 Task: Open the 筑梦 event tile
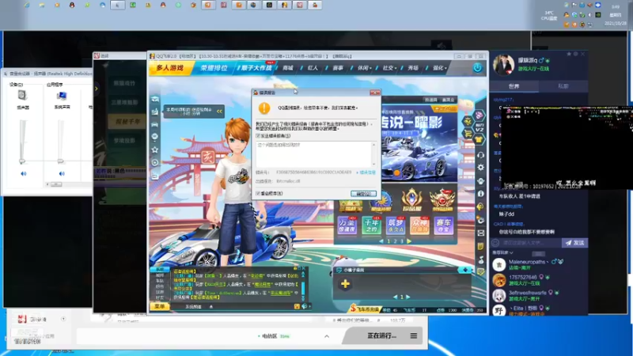click(396, 225)
